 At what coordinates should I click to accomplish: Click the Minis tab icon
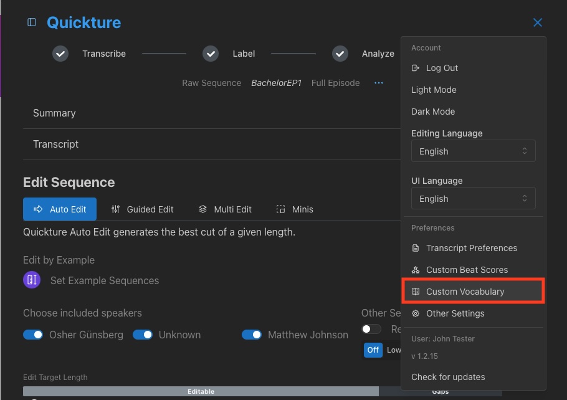(280, 209)
